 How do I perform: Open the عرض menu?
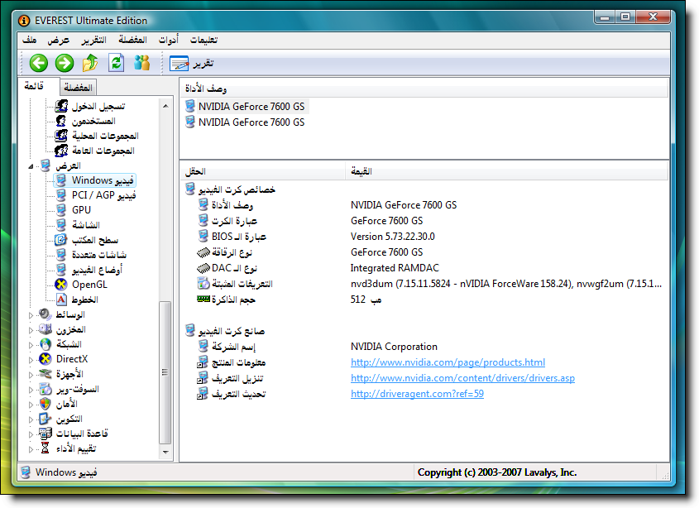pos(59,40)
